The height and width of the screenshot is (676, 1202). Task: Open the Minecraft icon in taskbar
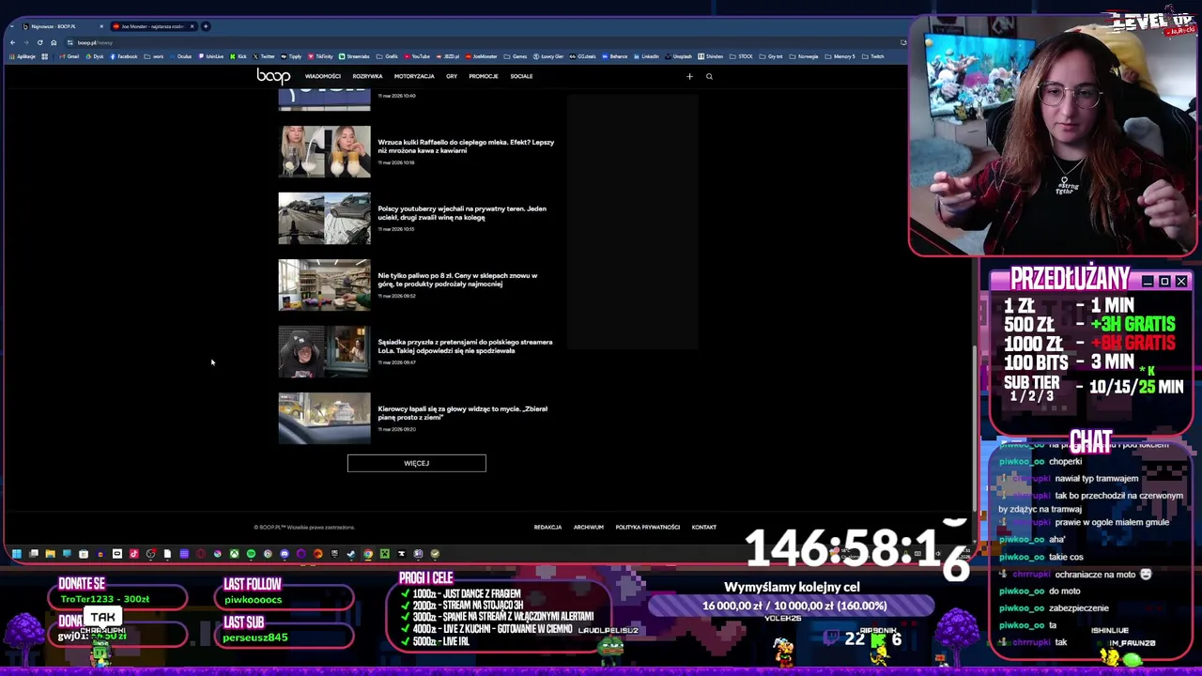pyautogui.click(x=384, y=554)
